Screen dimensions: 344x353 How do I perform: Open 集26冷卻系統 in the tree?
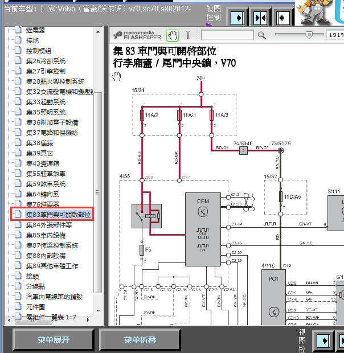[x=46, y=61]
